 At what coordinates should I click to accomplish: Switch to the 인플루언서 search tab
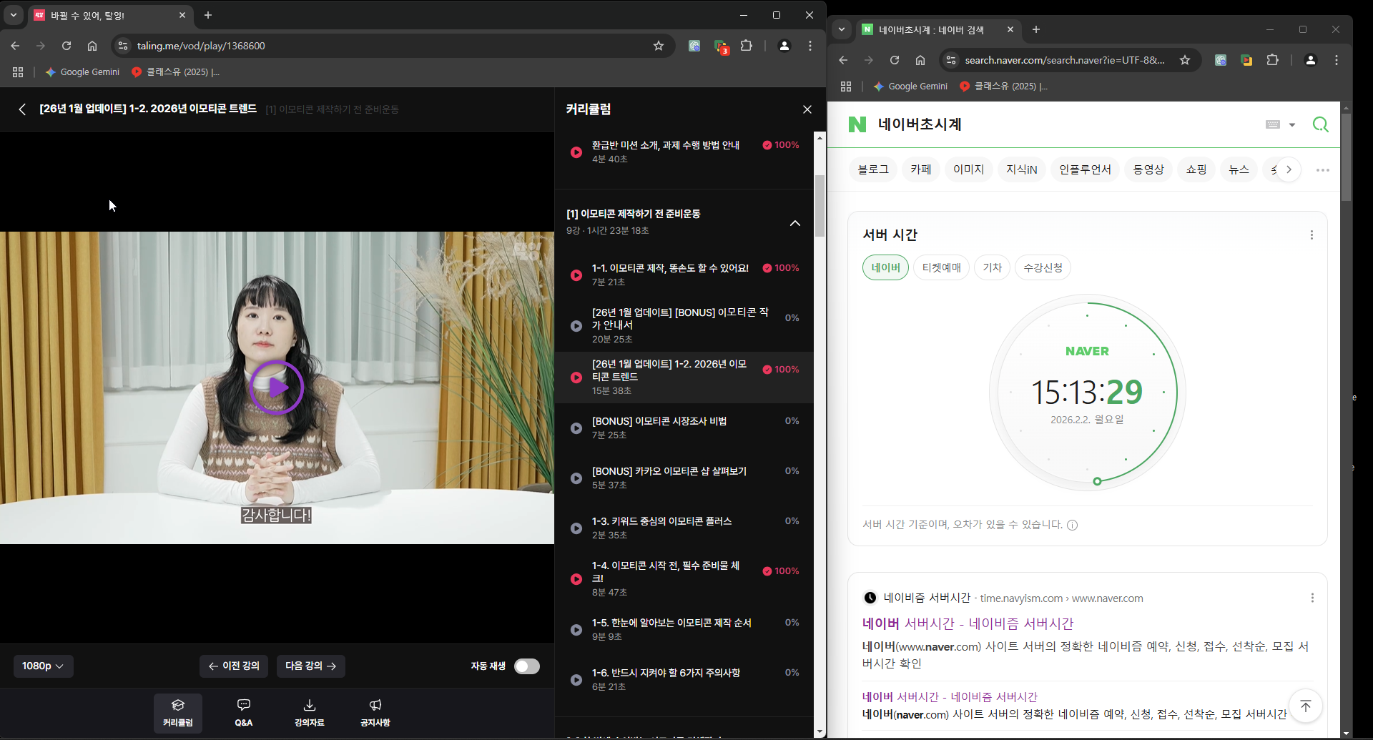tap(1085, 169)
